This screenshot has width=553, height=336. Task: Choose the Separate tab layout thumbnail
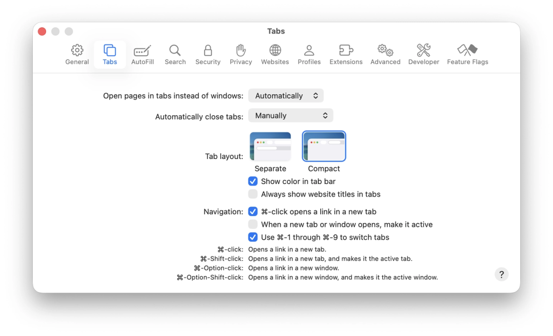point(271,146)
